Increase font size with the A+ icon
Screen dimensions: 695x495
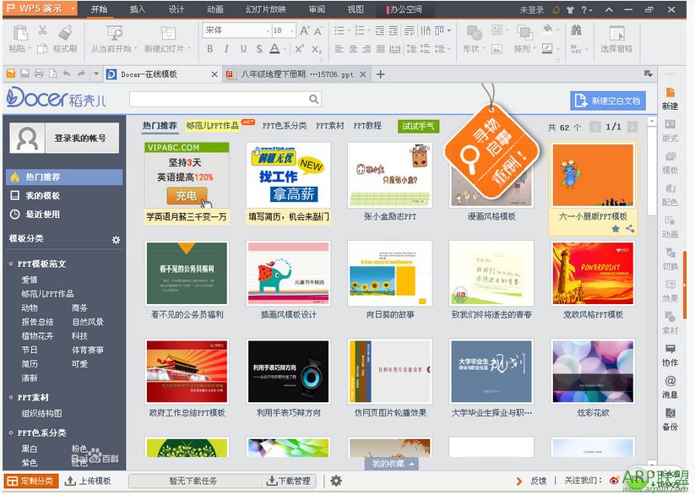[306, 31]
